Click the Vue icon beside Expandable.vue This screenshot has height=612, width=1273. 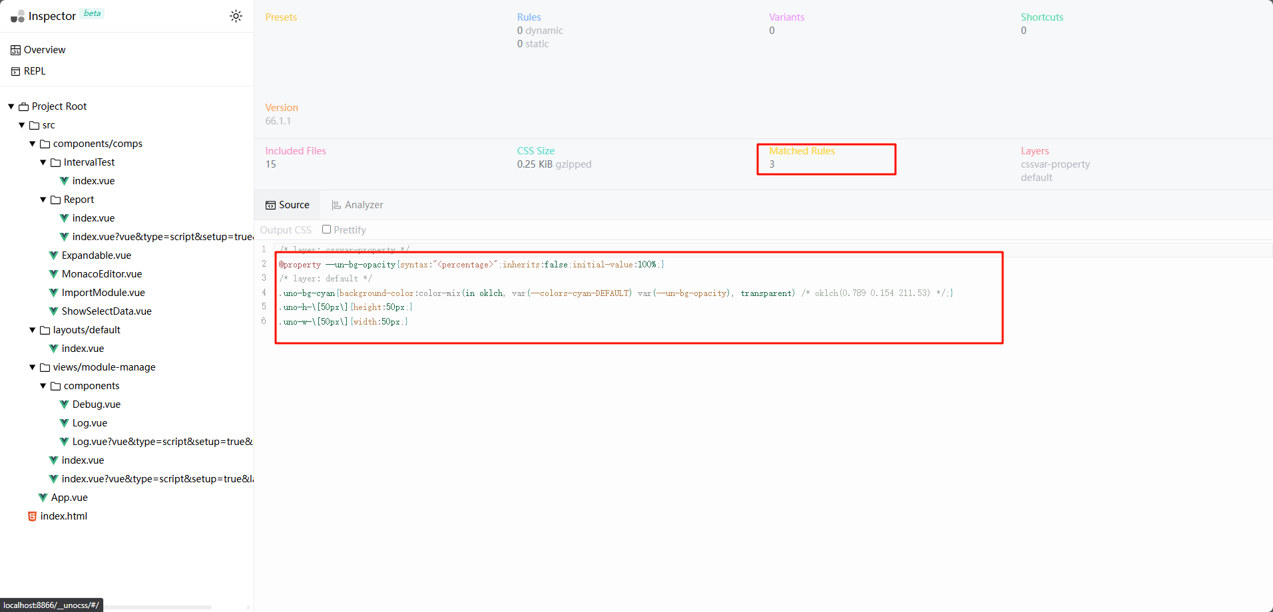coord(54,255)
